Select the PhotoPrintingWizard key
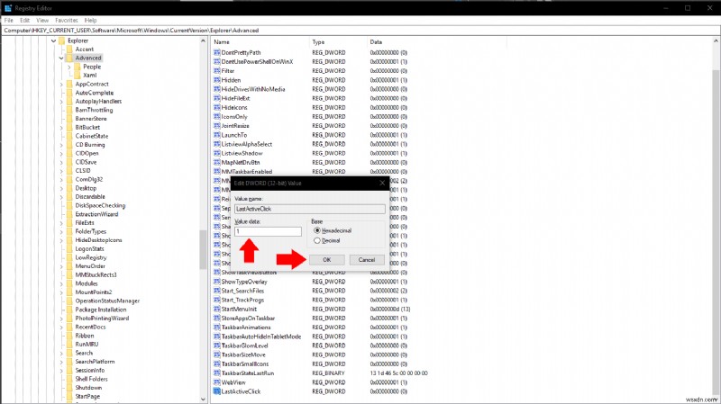 102,319
